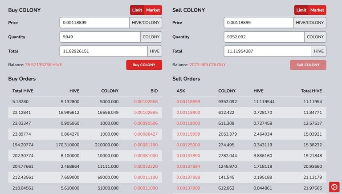This screenshot has height=194, width=342.
Task: Focus the sell Total input field
Action: click(268, 51)
